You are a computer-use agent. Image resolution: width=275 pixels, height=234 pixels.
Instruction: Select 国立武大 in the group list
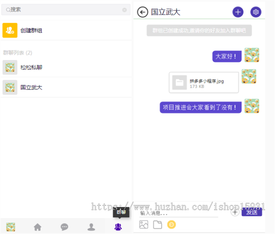31,87
